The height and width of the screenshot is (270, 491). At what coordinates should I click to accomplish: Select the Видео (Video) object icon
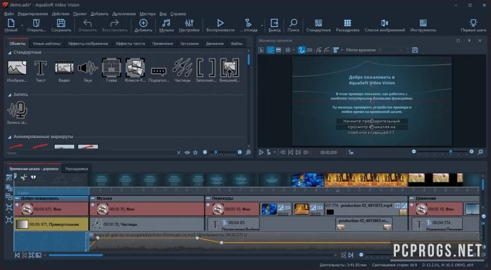[64, 70]
